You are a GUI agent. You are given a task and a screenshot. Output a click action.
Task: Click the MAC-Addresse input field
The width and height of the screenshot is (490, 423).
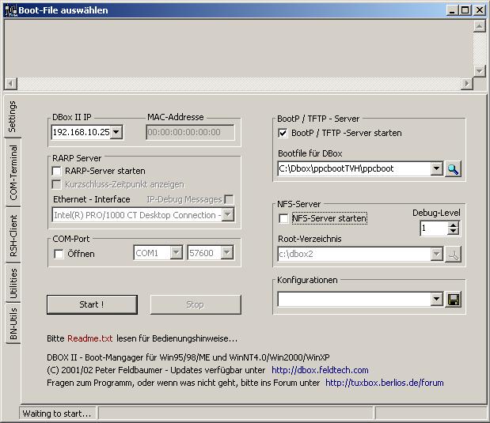click(x=190, y=132)
